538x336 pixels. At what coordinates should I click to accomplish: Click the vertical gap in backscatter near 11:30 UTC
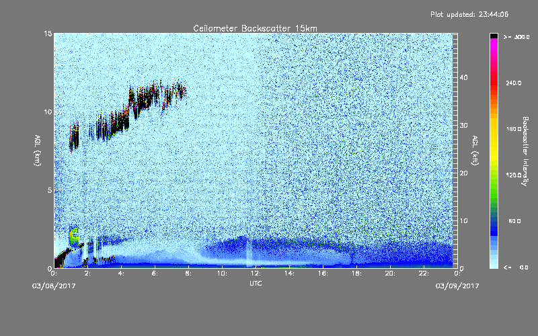coord(249,254)
